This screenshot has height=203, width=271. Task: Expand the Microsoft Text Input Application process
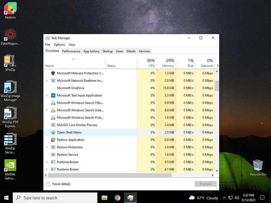47,95
